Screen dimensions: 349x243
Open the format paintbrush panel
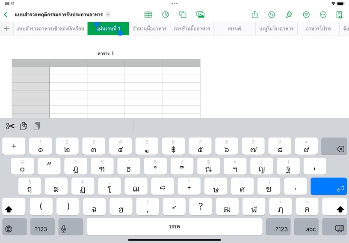289,15
